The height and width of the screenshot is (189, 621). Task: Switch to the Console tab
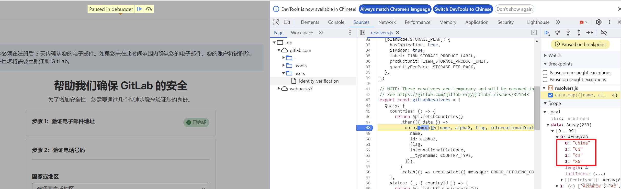(x=336, y=22)
